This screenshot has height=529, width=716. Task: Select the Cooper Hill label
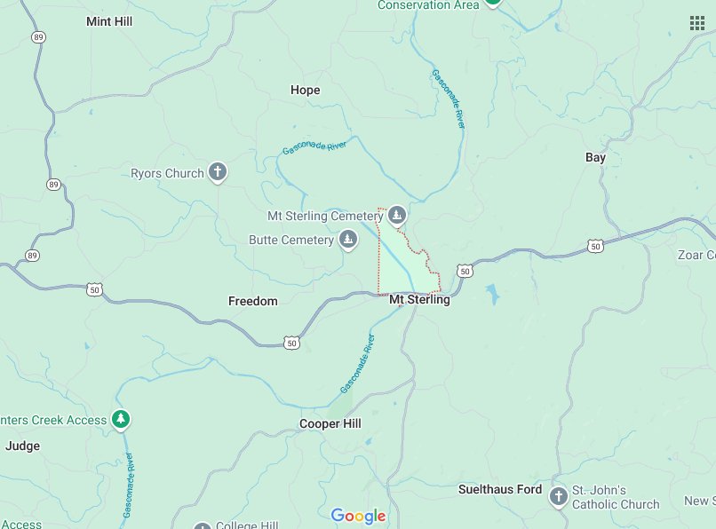(x=330, y=424)
